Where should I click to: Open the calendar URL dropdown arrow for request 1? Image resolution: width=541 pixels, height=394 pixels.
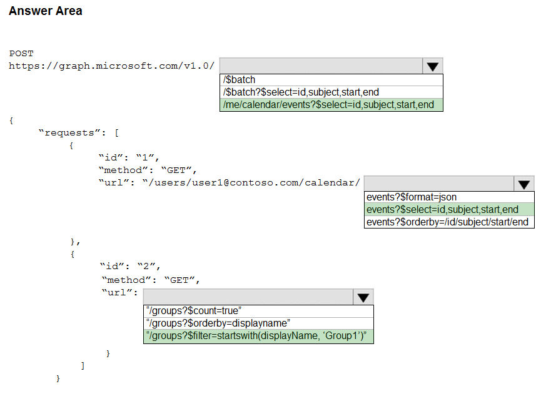point(523,184)
